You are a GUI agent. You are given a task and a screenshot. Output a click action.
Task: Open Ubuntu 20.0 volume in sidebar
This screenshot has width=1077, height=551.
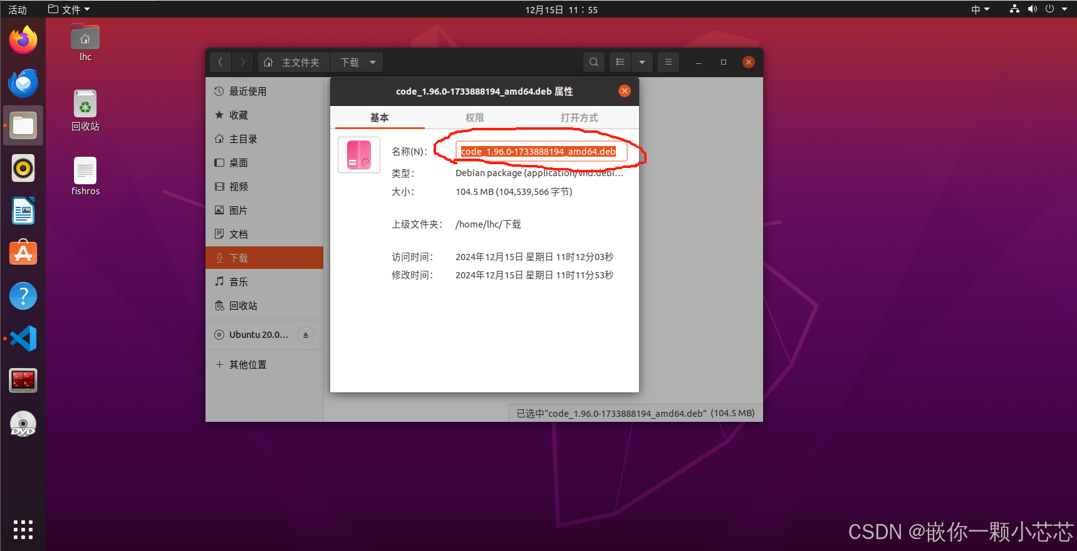[259, 335]
